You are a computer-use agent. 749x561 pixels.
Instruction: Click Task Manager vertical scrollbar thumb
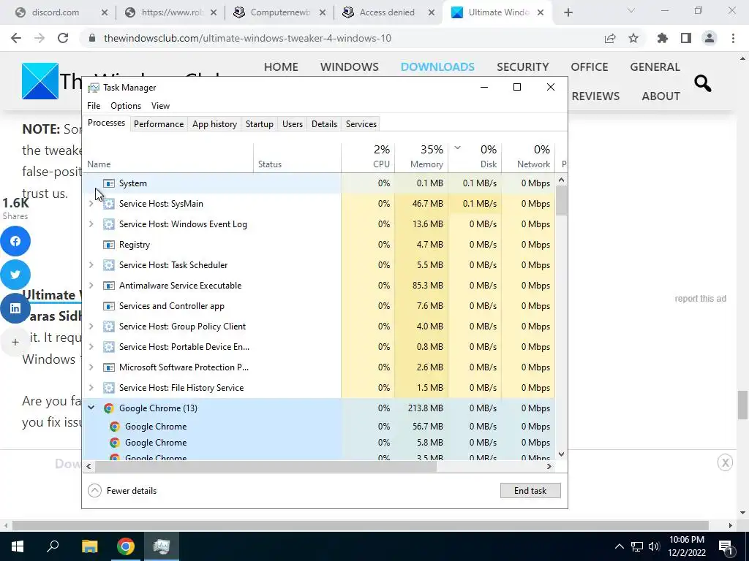tap(561, 200)
